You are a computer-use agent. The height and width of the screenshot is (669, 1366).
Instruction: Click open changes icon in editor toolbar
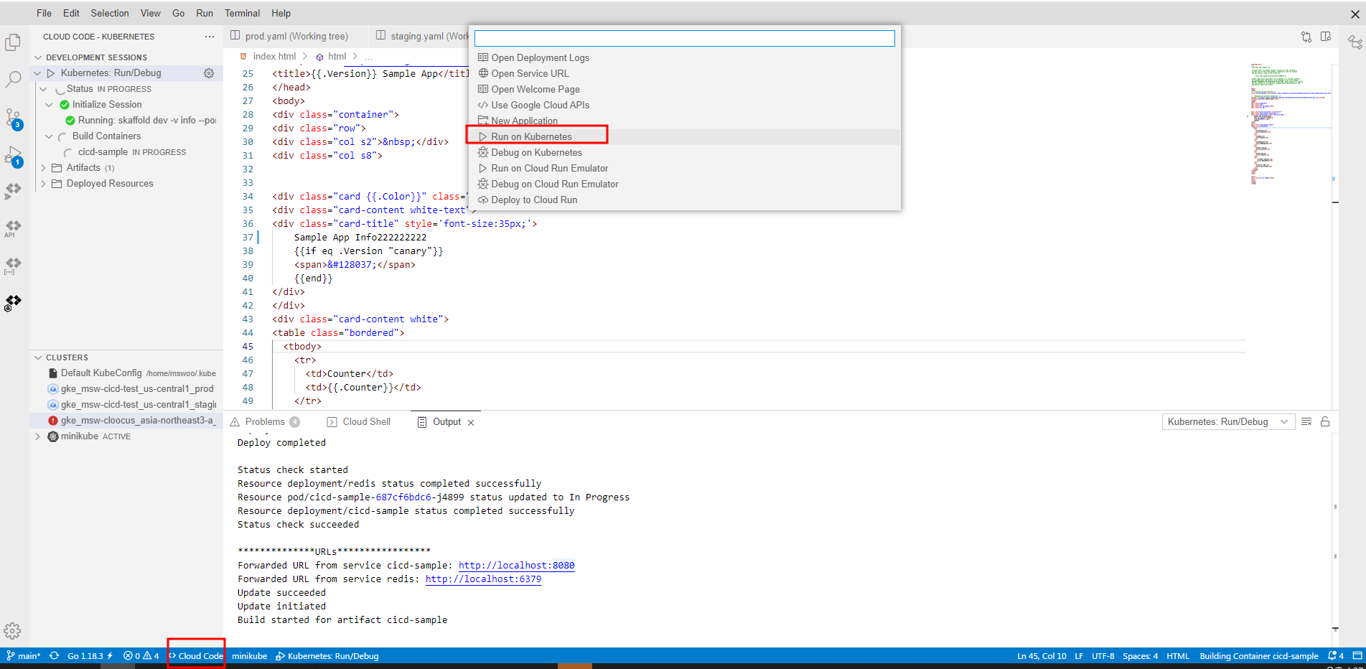point(1306,37)
